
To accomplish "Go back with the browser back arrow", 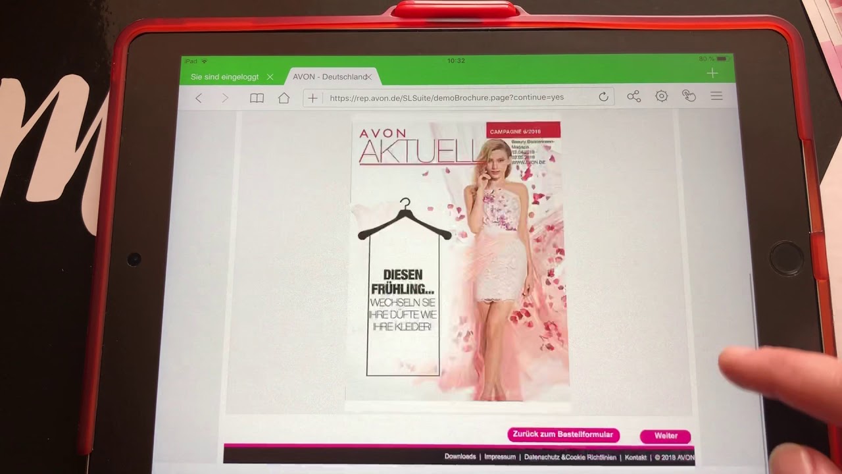I will point(199,98).
